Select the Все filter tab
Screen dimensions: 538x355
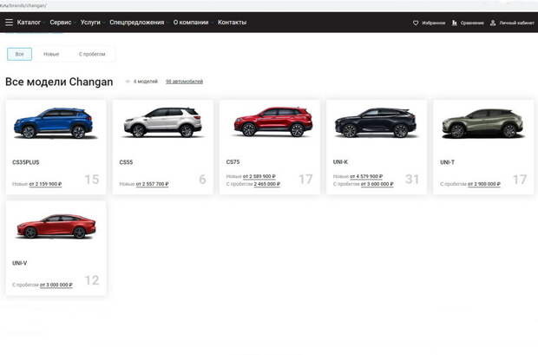(x=20, y=54)
